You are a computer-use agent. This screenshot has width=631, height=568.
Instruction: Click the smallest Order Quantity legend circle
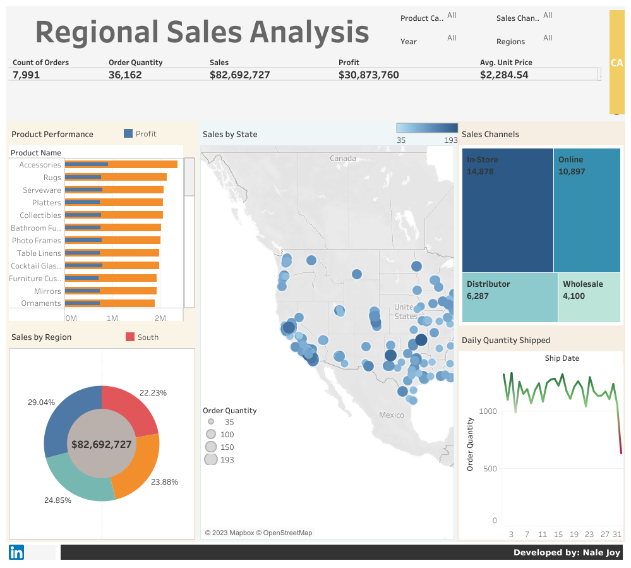point(210,421)
